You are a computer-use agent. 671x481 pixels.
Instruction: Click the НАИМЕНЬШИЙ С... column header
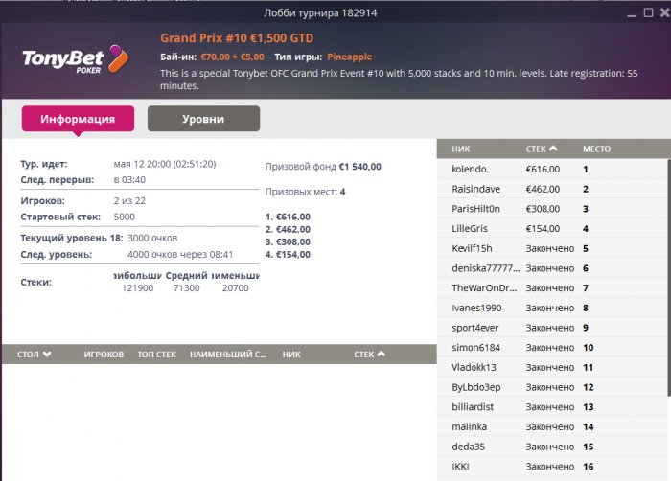click(x=227, y=355)
